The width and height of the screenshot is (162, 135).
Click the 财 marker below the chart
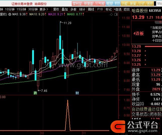(77, 93)
